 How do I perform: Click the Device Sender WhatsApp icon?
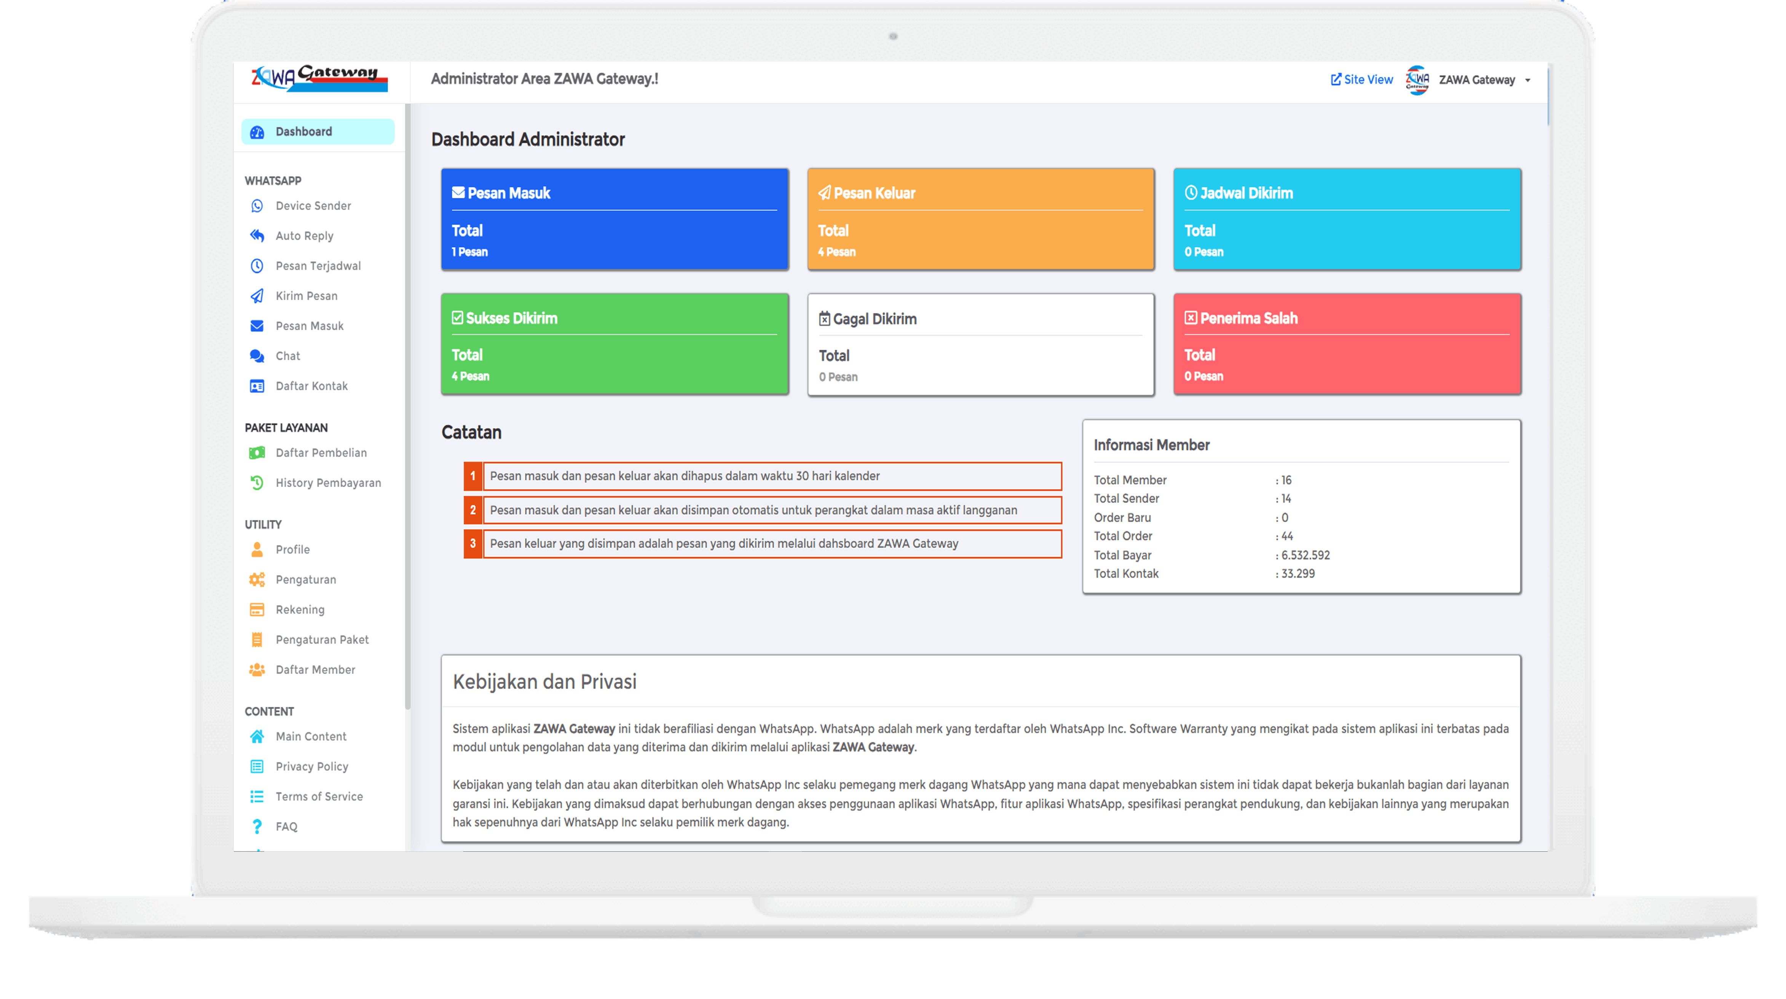point(257,206)
